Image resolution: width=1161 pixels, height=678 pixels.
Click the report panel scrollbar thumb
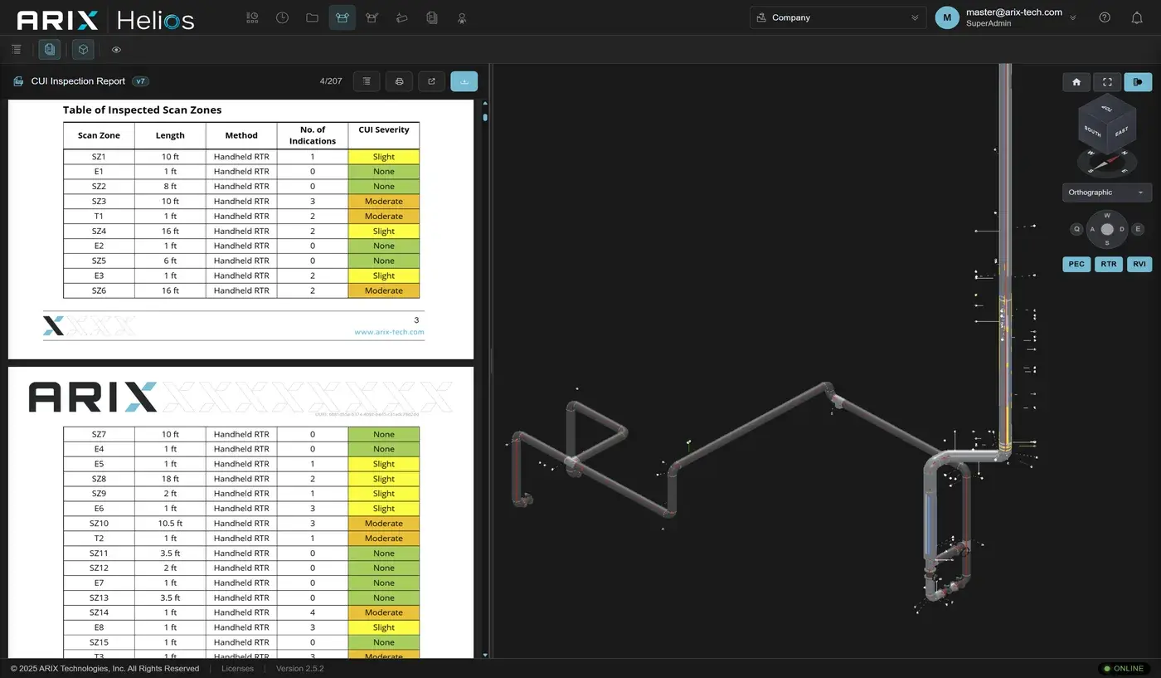point(485,117)
